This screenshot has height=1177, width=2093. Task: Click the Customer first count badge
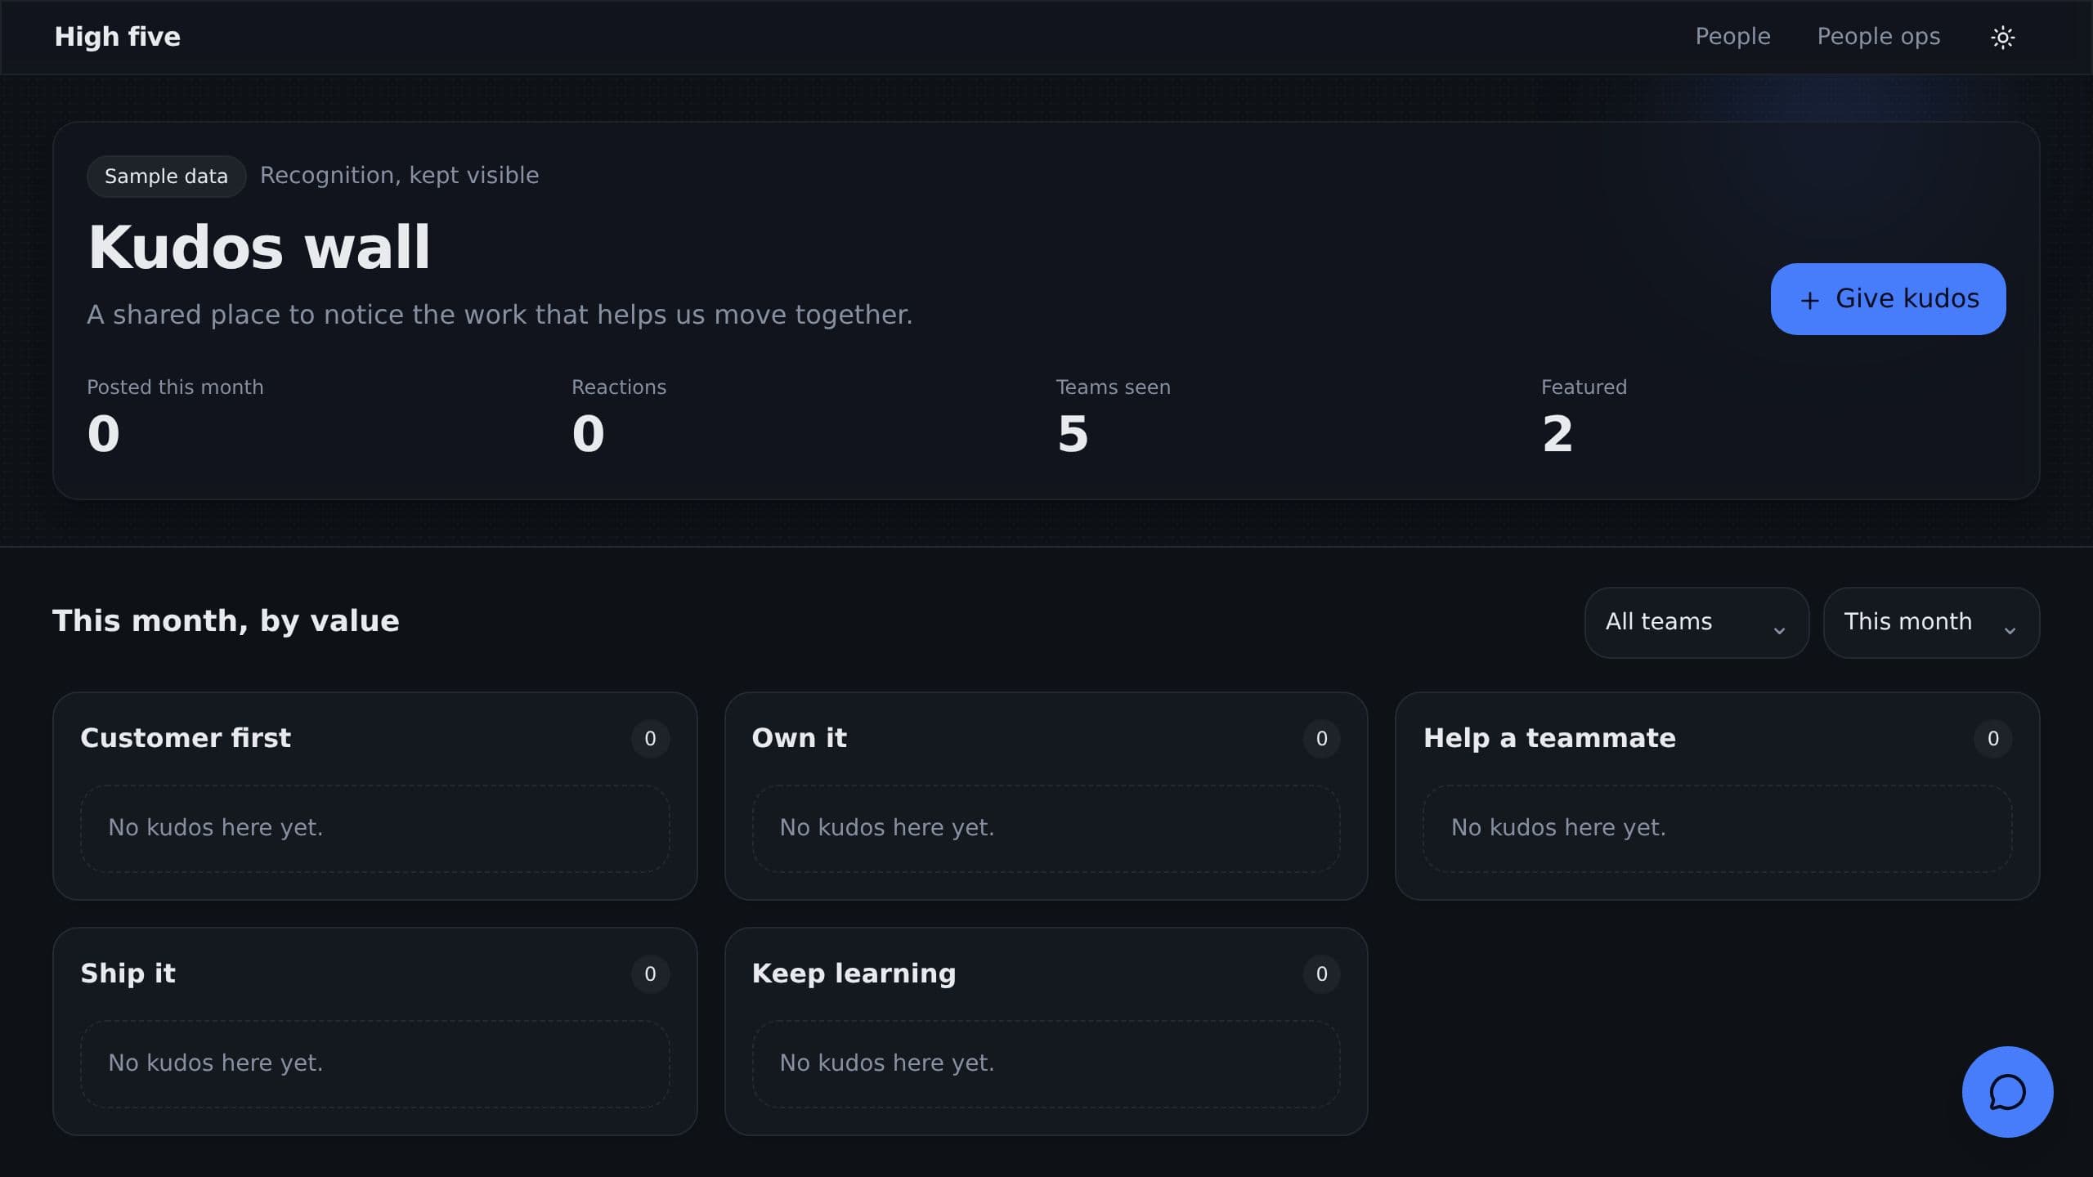pyautogui.click(x=650, y=739)
